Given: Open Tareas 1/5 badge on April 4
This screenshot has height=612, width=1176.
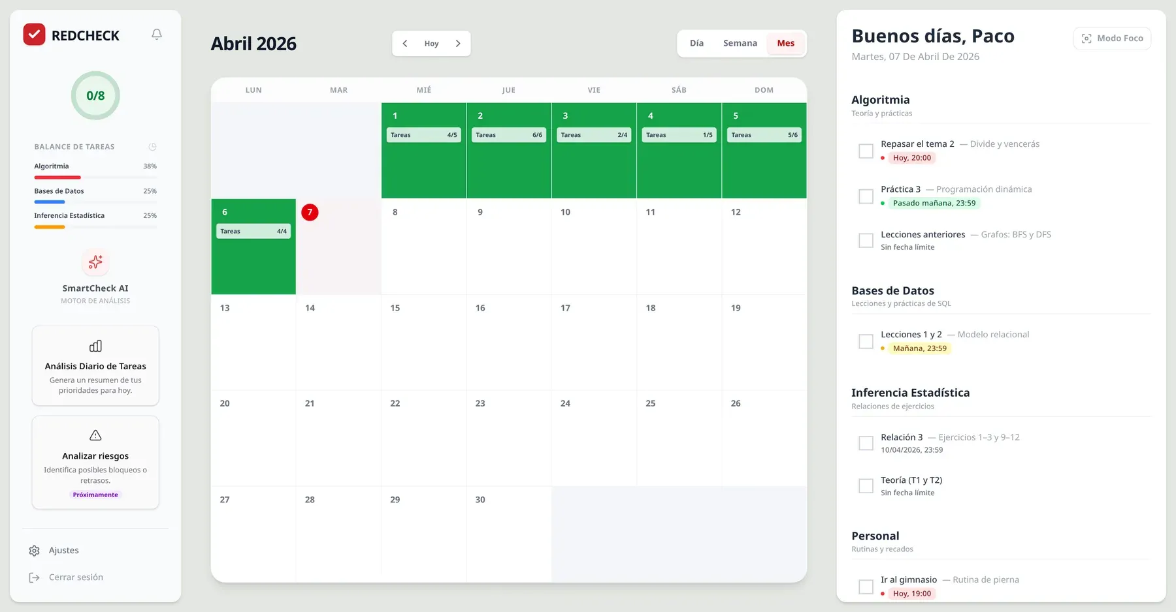Looking at the screenshot, I should 679,135.
